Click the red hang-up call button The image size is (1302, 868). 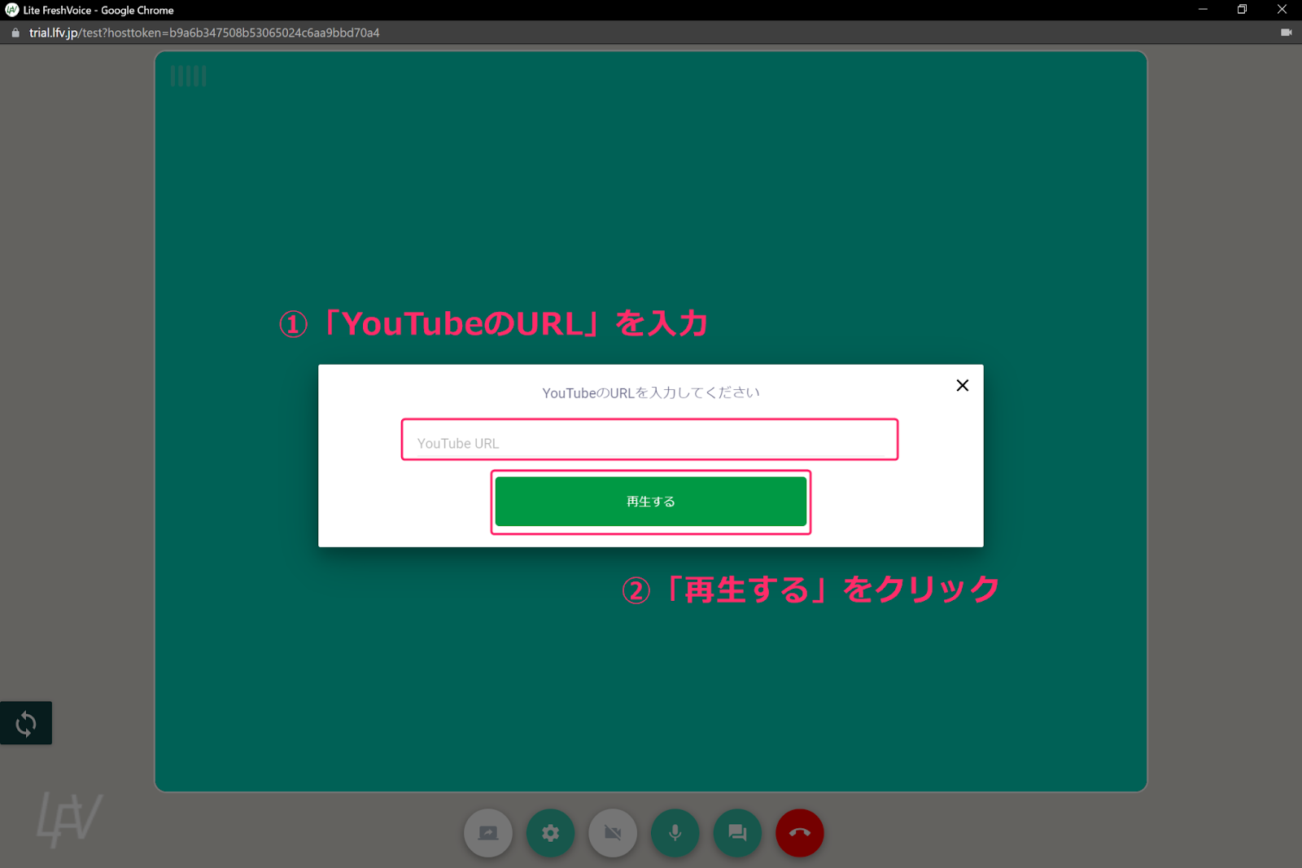[x=800, y=833]
